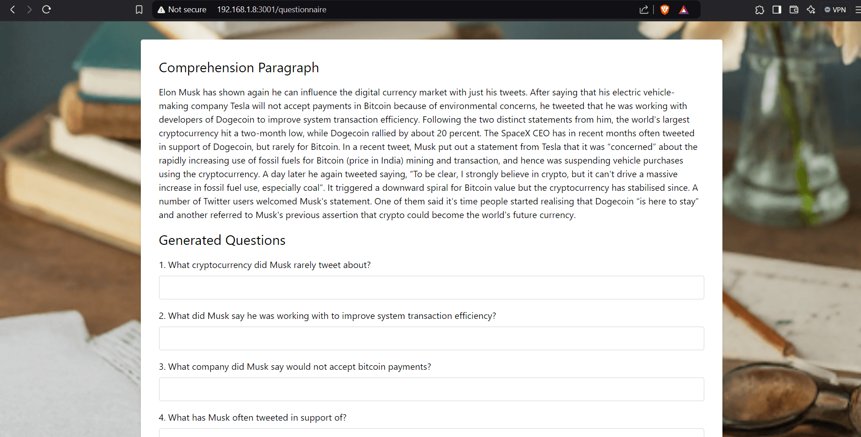This screenshot has height=437, width=861.
Task: Open the Leo AI assistant icon
Action: coord(811,10)
